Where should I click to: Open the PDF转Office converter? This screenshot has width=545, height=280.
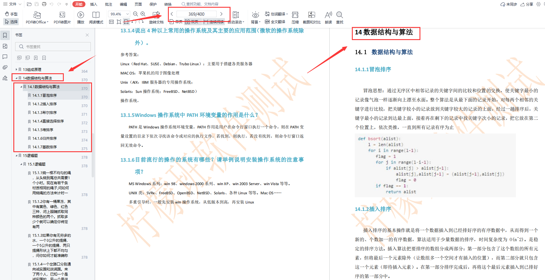(x=37, y=18)
